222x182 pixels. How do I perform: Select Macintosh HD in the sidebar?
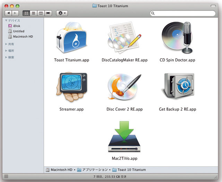click(20, 36)
